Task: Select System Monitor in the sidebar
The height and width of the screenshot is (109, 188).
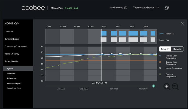Action: 11,61
